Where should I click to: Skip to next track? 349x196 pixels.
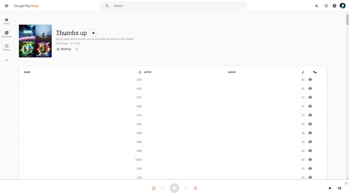point(186,188)
